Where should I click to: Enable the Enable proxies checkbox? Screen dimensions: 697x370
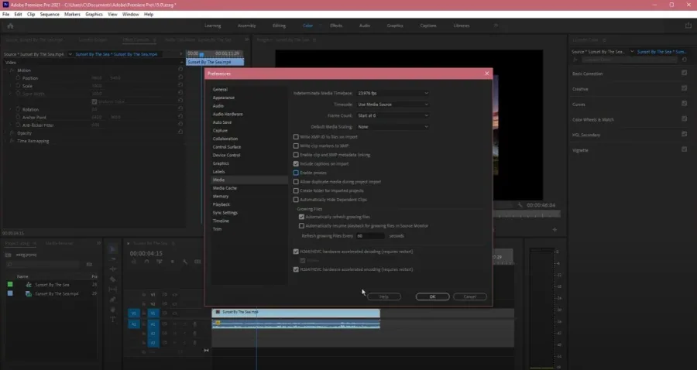coord(296,173)
